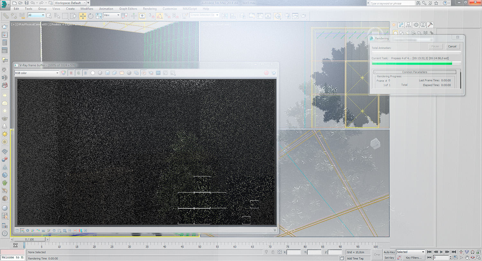Viewport: 482px width, 261px height.
Task: Open the reference coordinate View dropdown
Action: [x=112, y=15]
